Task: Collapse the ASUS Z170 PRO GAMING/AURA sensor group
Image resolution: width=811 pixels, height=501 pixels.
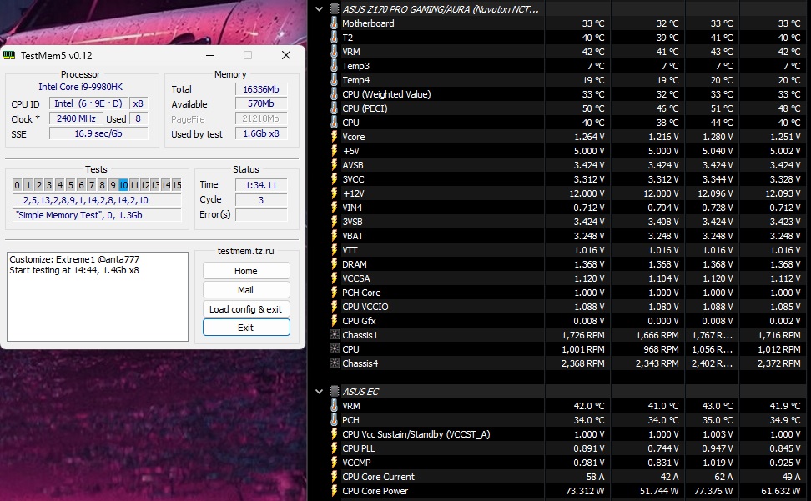Action: coord(319,9)
